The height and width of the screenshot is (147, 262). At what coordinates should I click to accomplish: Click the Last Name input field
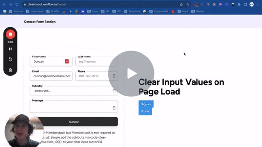96,61
